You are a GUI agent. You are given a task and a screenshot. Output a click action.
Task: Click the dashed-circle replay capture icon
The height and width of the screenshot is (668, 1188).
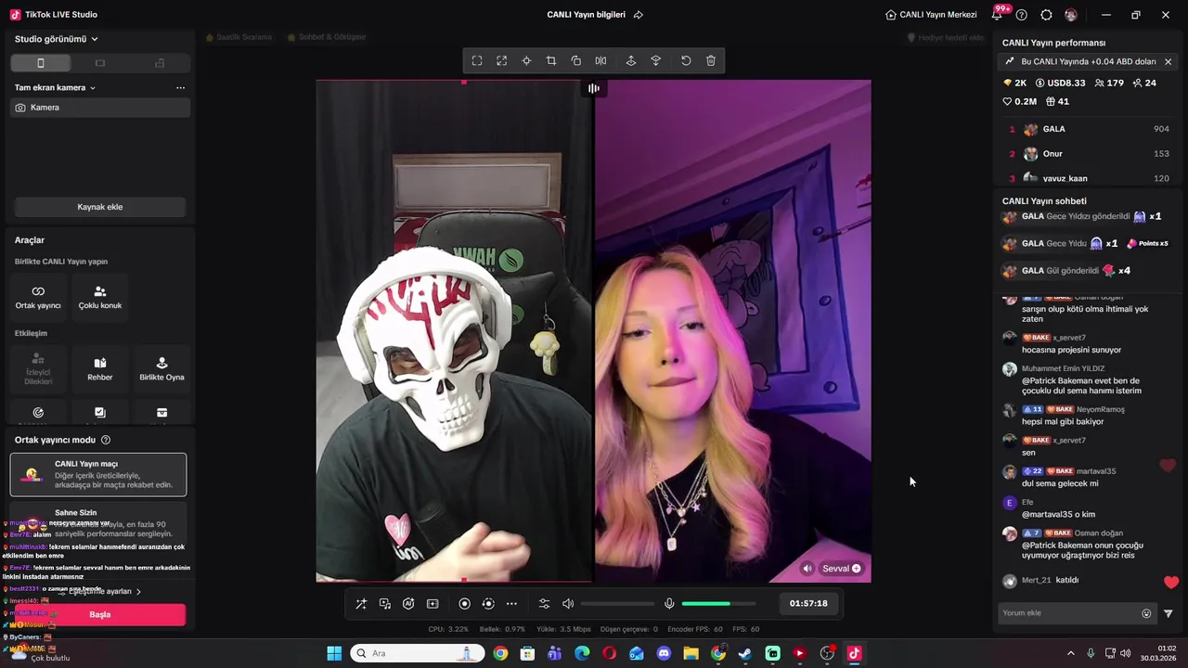click(488, 604)
